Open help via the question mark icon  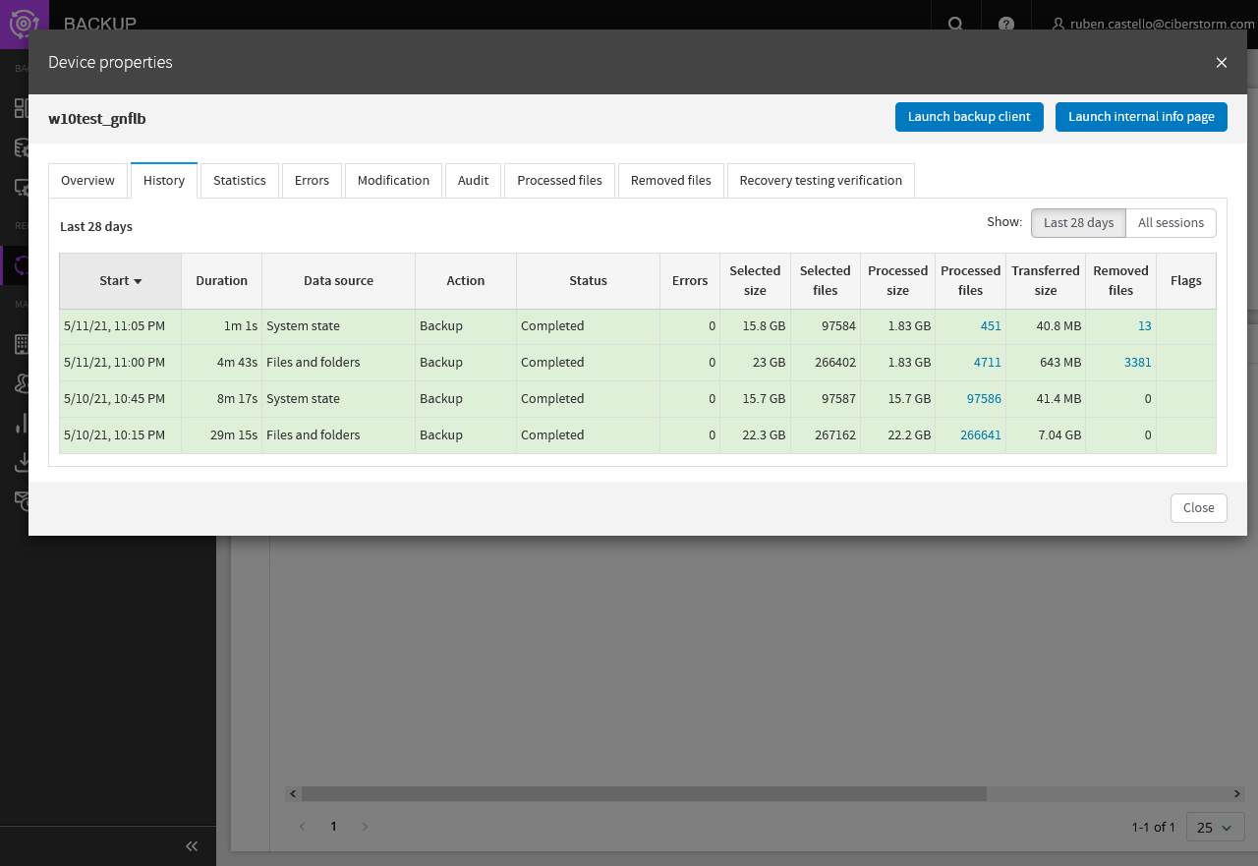click(1006, 24)
